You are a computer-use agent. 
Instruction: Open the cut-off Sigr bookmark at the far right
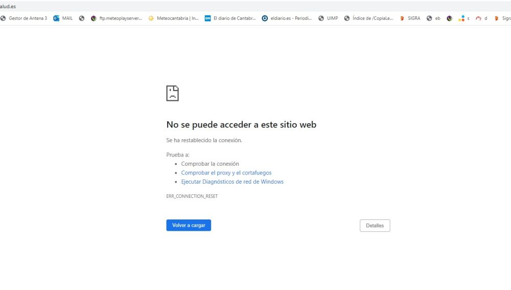click(502, 18)
